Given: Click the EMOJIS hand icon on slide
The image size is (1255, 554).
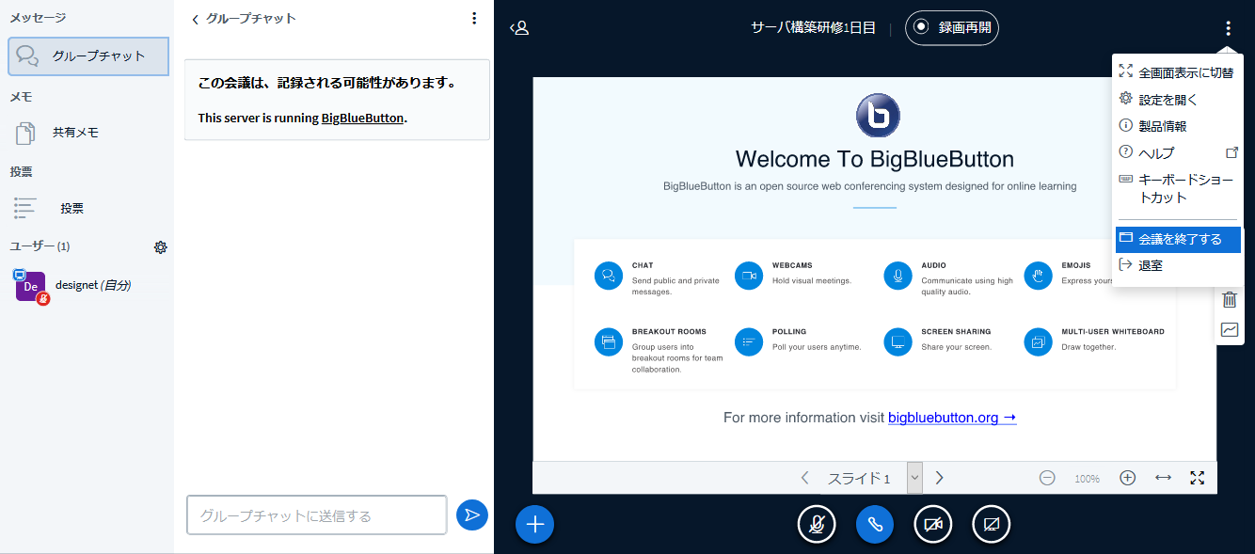Looking at the screenshot, I should [1039, 276].
